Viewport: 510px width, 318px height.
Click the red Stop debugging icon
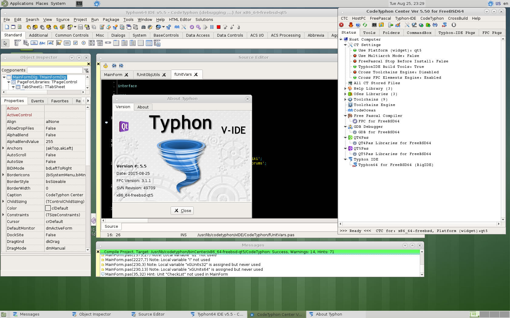tap(219, 27)
